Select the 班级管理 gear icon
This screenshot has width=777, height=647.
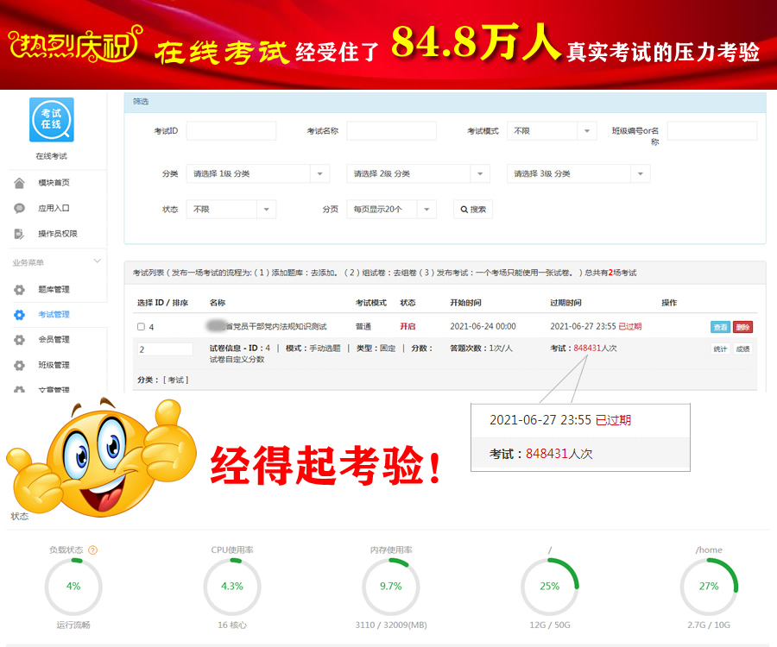pos(19,366)
